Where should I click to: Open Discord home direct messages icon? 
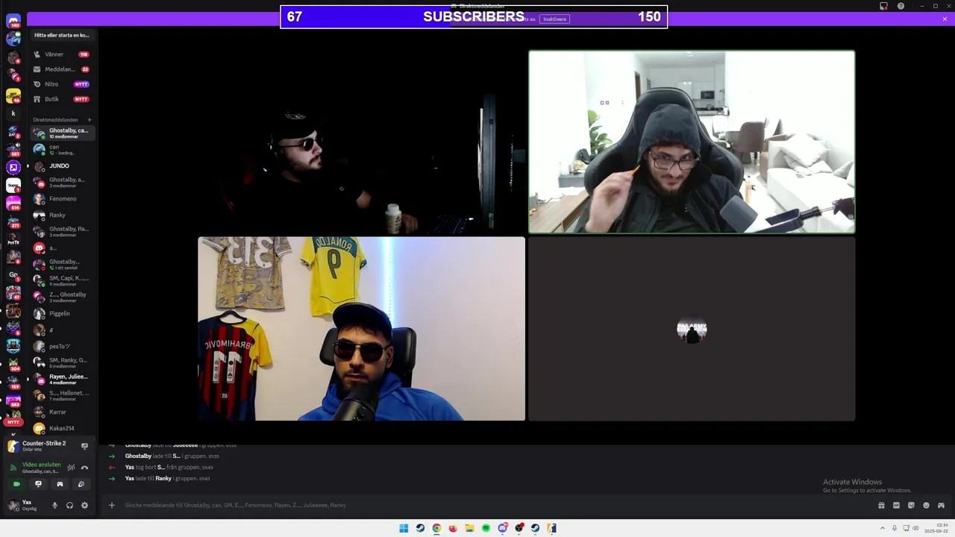[13, 21]
